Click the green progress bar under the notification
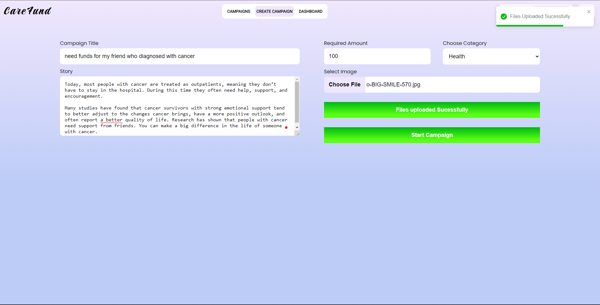The width and height of the screenshot is (600, 305). coord(530,26)
